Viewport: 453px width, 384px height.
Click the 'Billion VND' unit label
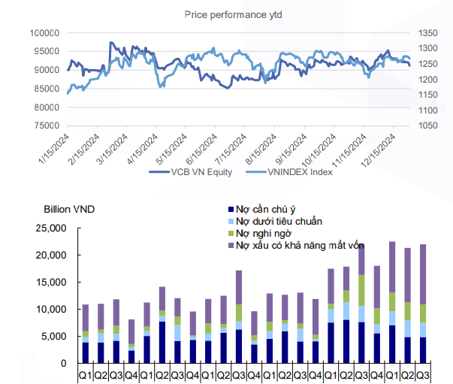69,209
